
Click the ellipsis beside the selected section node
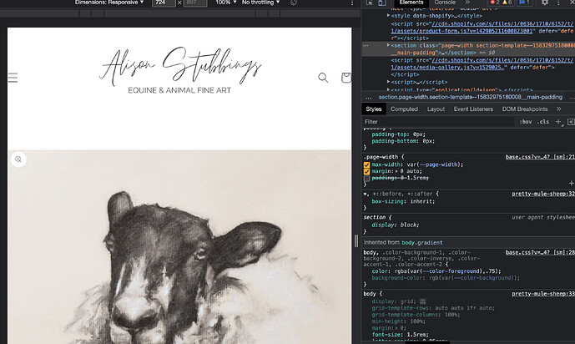coord(366,45)
